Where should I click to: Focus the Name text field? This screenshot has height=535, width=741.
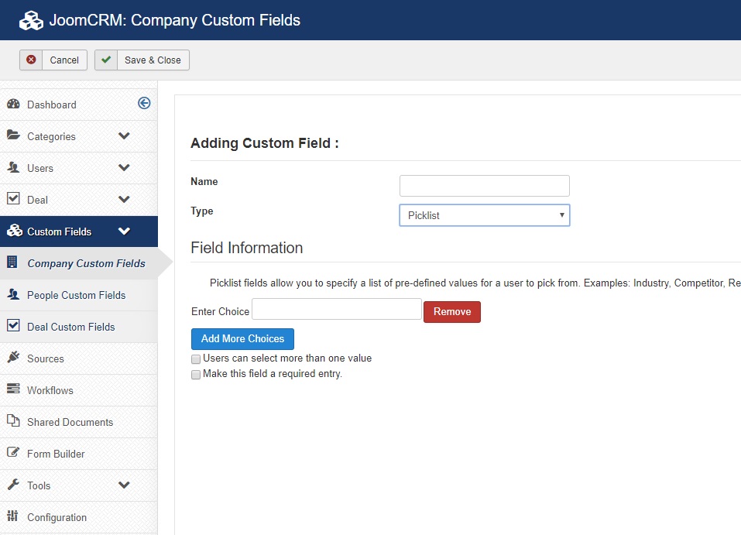point(485,186)
